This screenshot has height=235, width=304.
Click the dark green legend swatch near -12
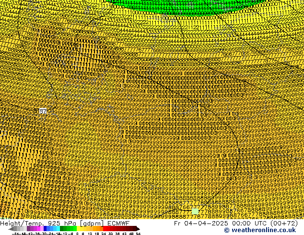pos(62,228)
